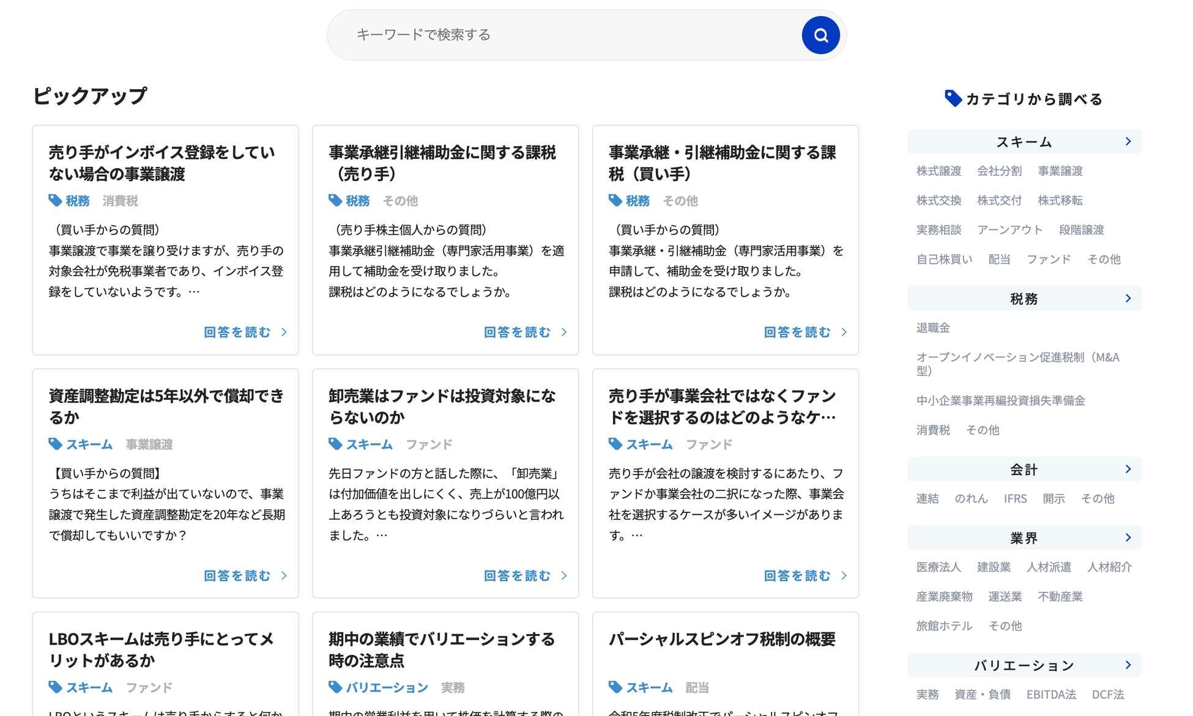Click tag icon on 卸売業はファンド card
This screenshot has width=1193, height=716.
coord(335,444)
